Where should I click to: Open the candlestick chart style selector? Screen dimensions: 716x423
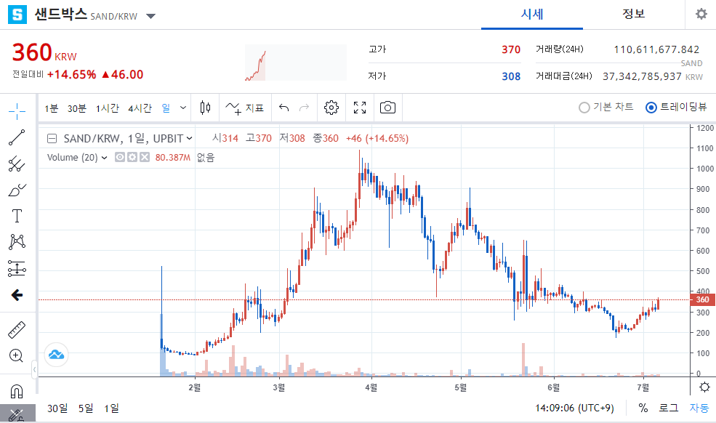tap(206, 108)
